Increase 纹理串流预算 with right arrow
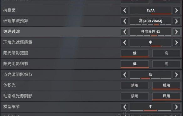Viewport: 183px width, 116px height. (x=177, y=21)
